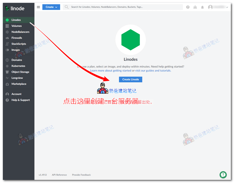Open StackScripts in sidebar

point(19,44)
